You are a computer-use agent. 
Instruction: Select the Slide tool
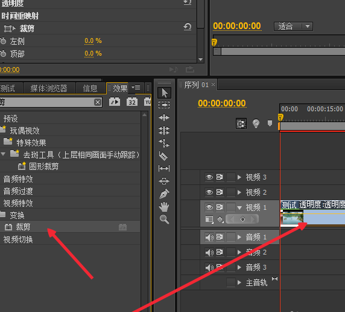pyautogui.click(x=164, y=181)
